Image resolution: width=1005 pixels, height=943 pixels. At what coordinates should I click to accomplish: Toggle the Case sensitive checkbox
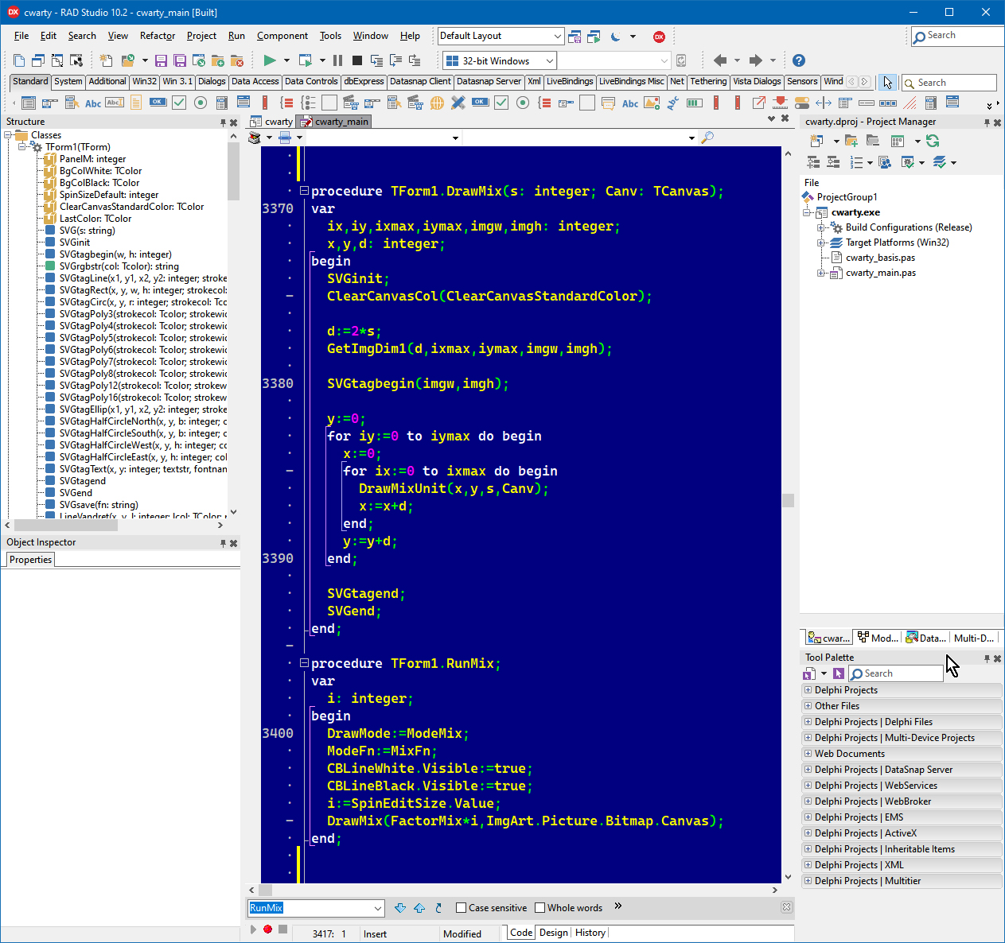(461, 907)
